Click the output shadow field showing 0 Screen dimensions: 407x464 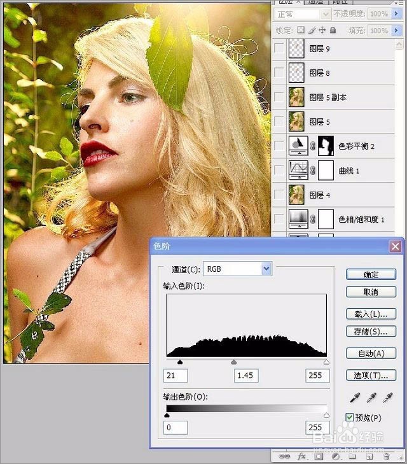176,427
